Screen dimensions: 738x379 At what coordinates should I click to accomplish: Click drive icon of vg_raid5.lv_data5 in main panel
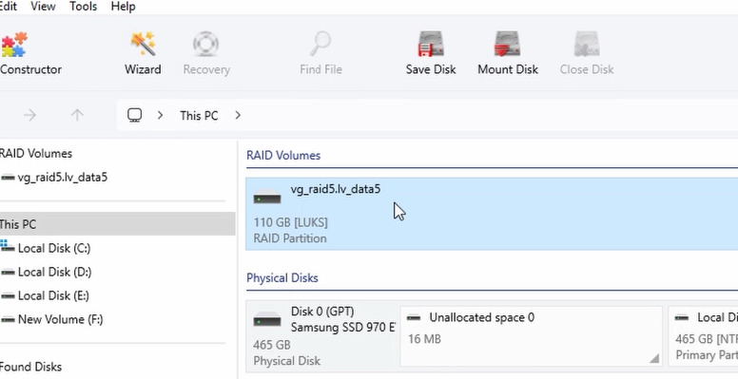tap(267, 198)
